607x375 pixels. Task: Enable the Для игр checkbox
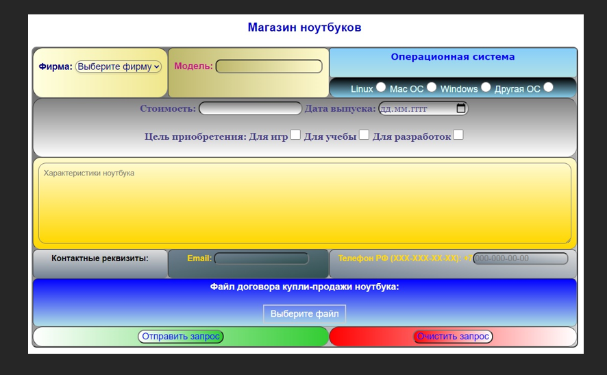(295, 135)
